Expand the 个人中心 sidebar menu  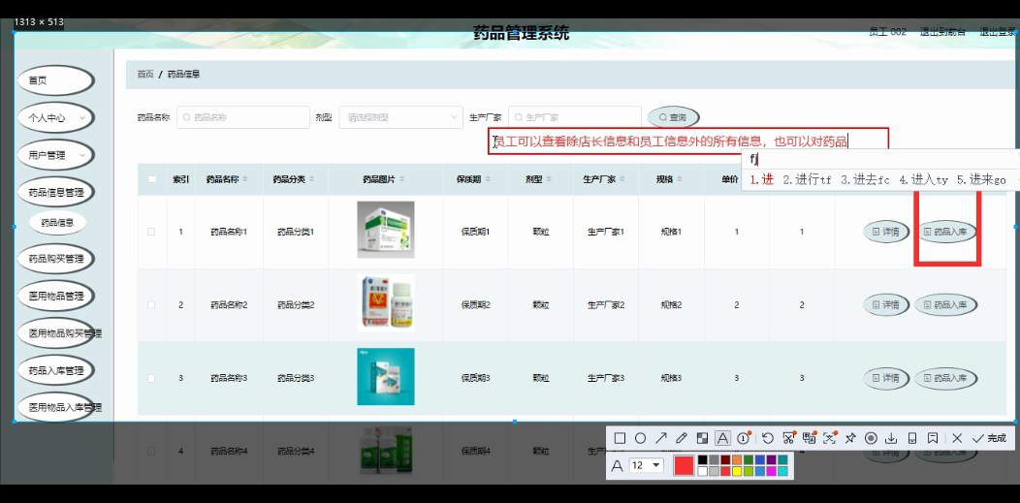coord(56,117)
